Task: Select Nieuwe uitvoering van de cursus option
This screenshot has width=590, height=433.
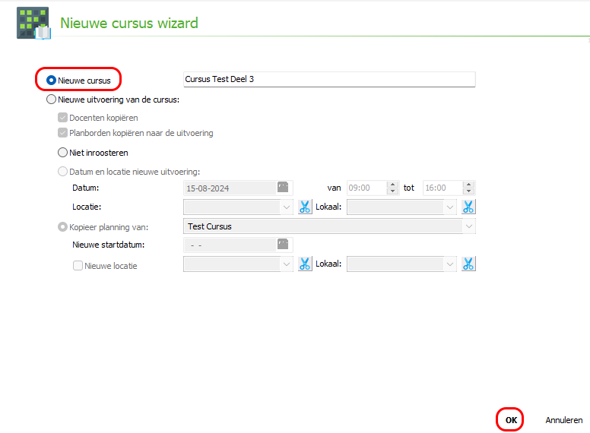Action: 51,99
